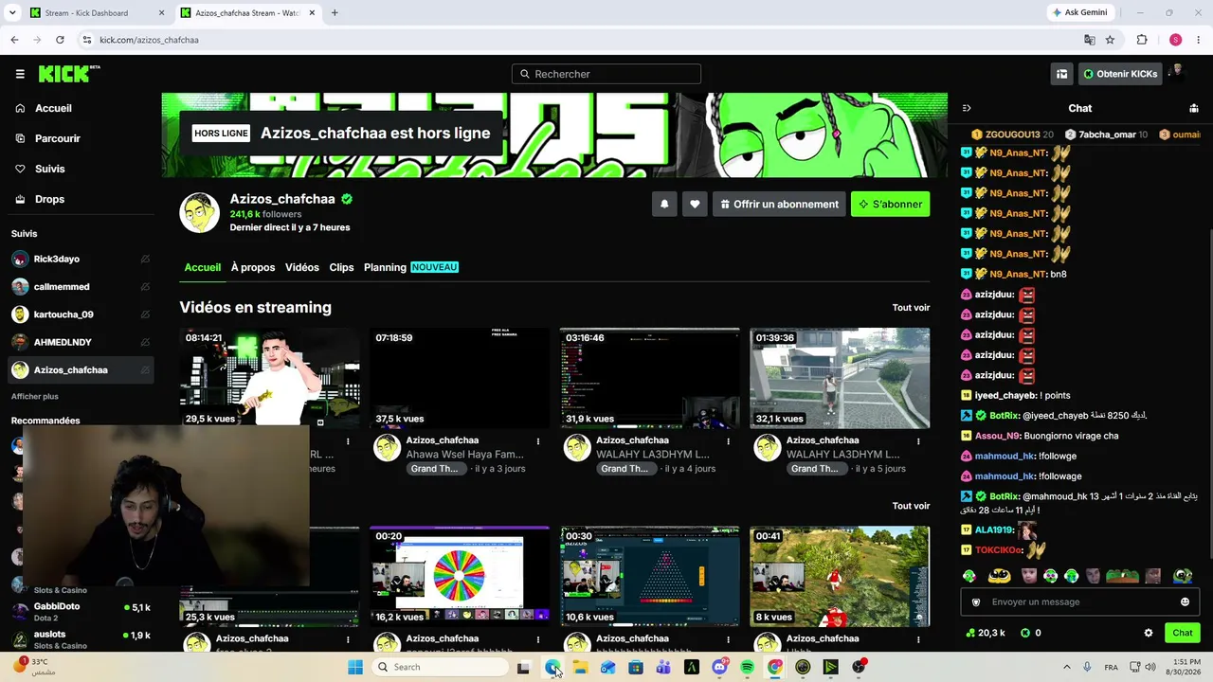Open options menu for the 37,5 k vues video

538,441
